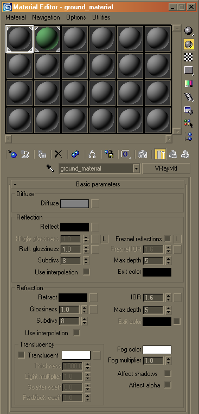Viewport: 199px width, 414px height.
Task: Click Reflection Max depth spinner arrows
Action: [x=169, y=261]
